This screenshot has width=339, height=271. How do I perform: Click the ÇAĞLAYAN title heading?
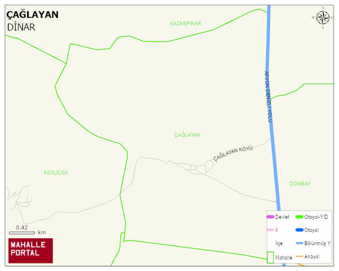pos(33,15)
